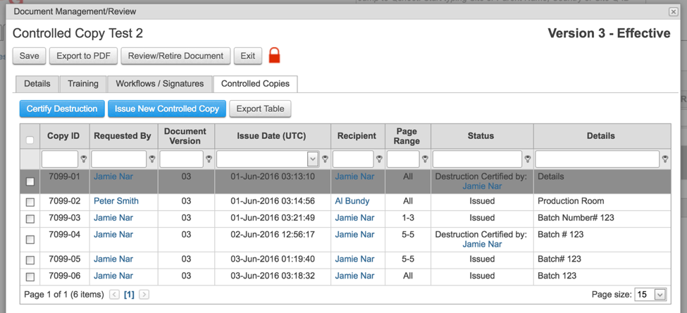Open filter options for Status column

(x=528, y=159)
